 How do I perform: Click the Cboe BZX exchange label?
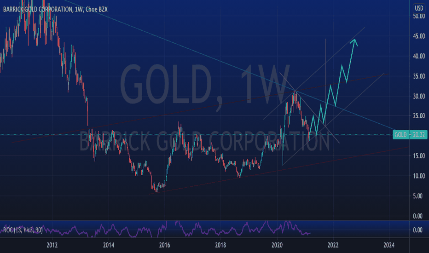[x=97, y=9]
